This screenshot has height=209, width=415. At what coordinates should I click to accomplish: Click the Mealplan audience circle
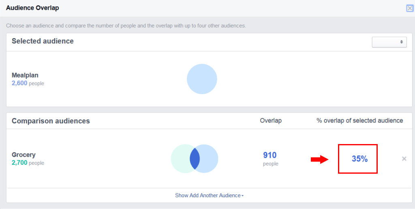(202, 79)
